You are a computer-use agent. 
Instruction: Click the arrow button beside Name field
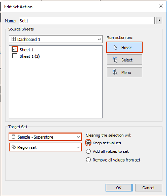pos(159,20)
